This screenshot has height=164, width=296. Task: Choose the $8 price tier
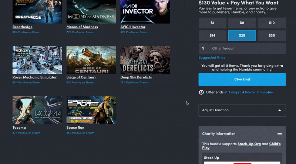tap(242, 23)
